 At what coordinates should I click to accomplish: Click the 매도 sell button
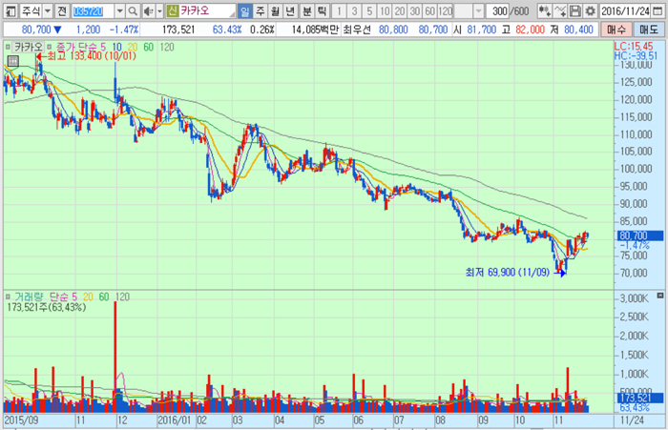[648, 30]
